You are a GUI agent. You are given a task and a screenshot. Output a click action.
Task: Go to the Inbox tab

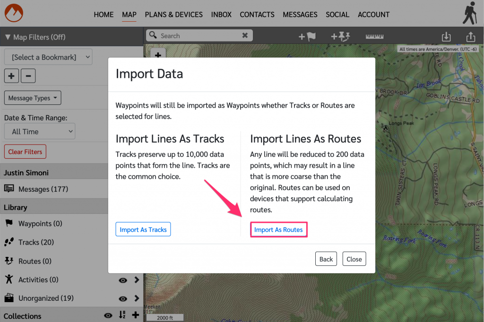[x=221, y=14]
